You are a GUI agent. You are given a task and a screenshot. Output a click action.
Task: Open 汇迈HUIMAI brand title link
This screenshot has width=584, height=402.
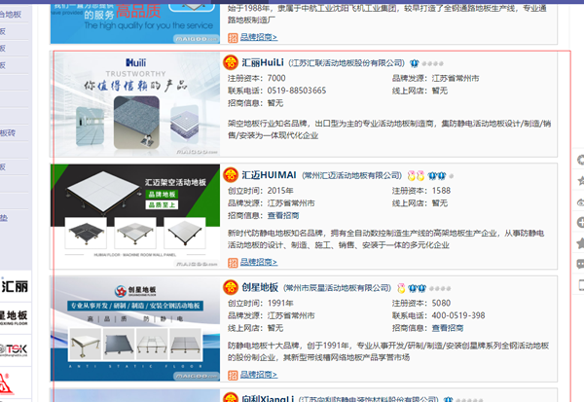(x=270, y=175)
